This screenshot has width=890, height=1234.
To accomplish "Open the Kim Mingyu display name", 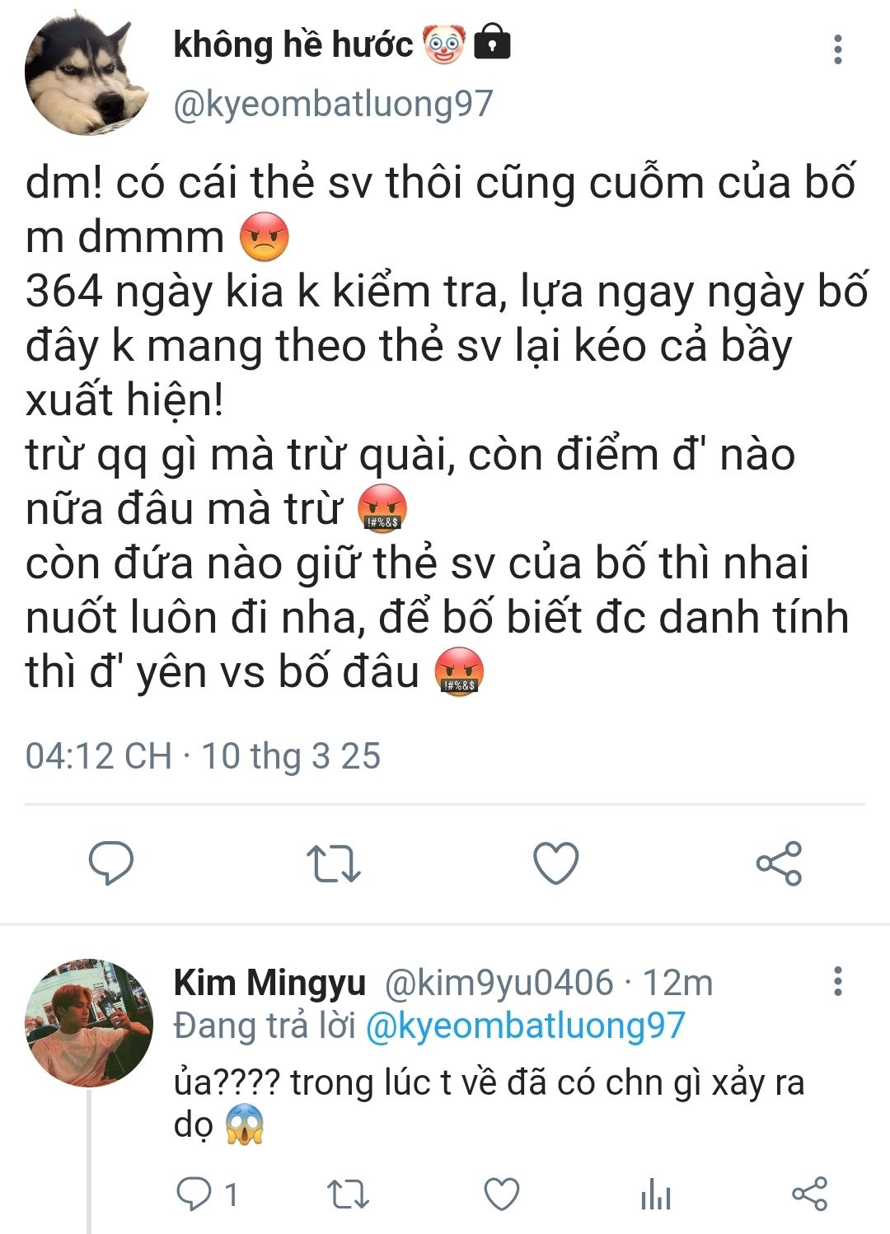I will click(269, 982).
